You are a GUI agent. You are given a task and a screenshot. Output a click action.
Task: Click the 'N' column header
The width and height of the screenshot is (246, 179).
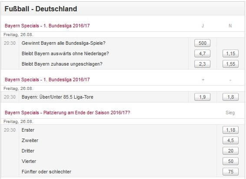click(230, 26)
